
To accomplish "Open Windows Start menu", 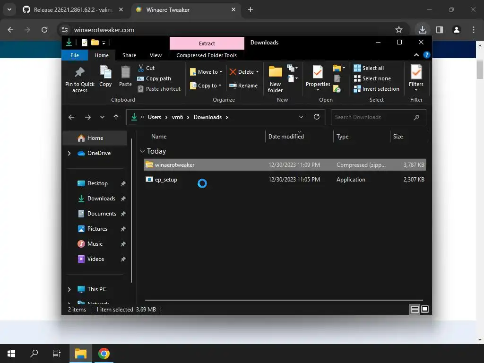I will (11, 354).
